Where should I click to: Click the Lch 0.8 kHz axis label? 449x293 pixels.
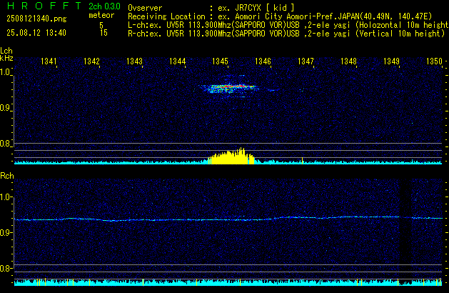(5, 144)
